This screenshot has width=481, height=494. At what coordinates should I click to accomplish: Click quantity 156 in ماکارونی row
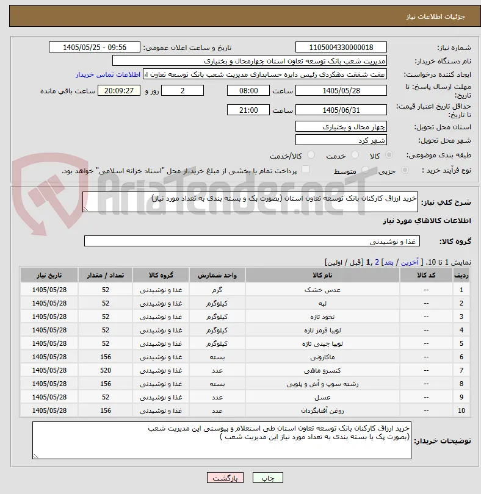tap(106, 357)
